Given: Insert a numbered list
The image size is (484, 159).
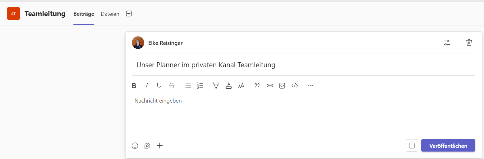Looking at the screenshot, I should pyautogui.click(x=200, y=86).
